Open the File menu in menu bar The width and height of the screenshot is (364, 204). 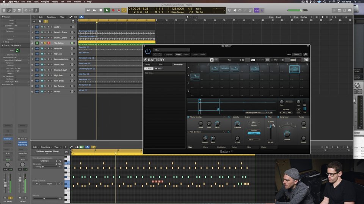tap(23, 2)
